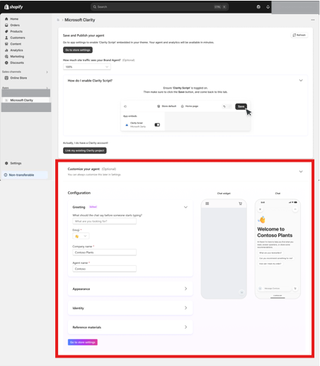This screenshot has width=320, height=366.
Task: Click hamburger menu in chat widget preview
Action: [207, 204]
